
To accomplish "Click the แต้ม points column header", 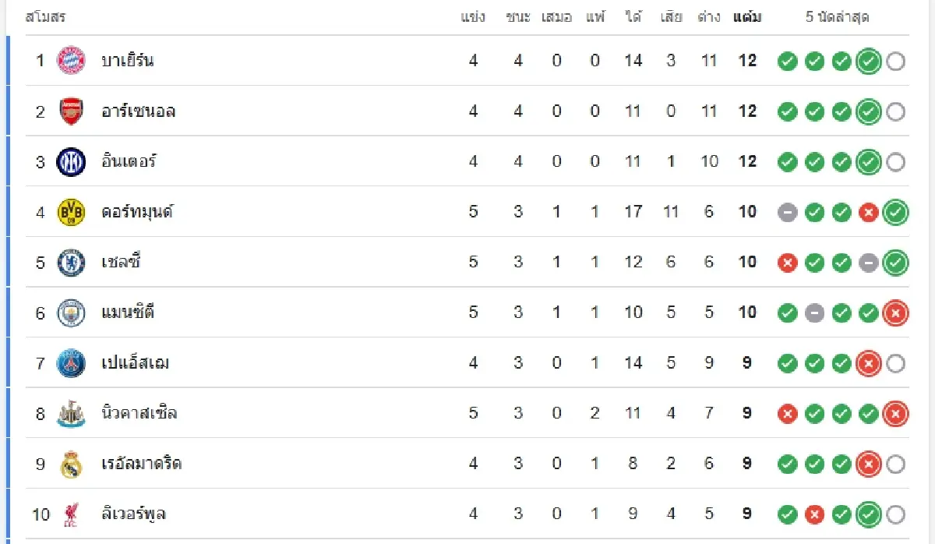I will [x=747, y=16].
